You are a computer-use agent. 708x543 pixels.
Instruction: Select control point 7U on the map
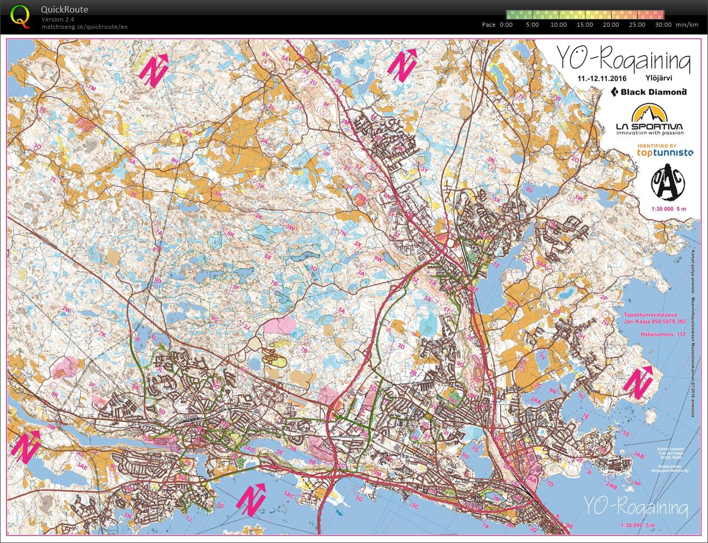click(581, 396)
